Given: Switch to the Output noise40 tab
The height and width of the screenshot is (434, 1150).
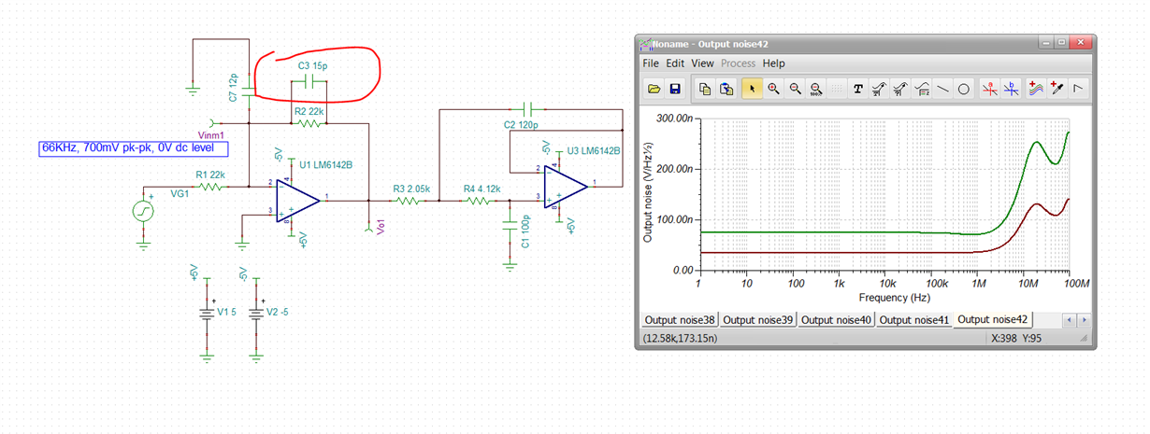Looking at the screenshot, I should click(x=837, y=320).
